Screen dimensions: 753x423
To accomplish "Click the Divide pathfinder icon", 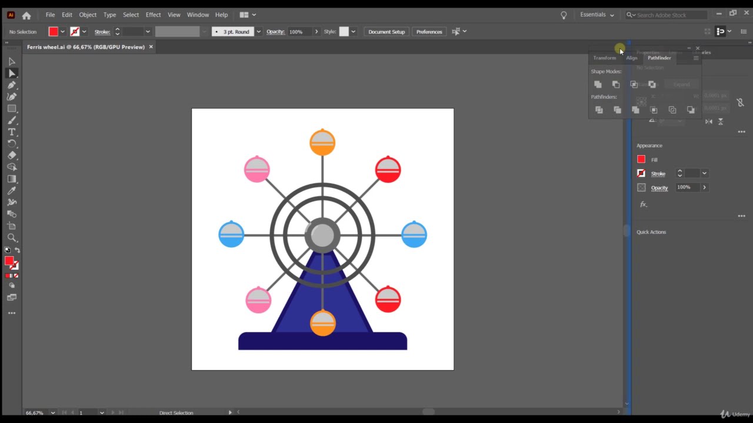I will point(599,110).
